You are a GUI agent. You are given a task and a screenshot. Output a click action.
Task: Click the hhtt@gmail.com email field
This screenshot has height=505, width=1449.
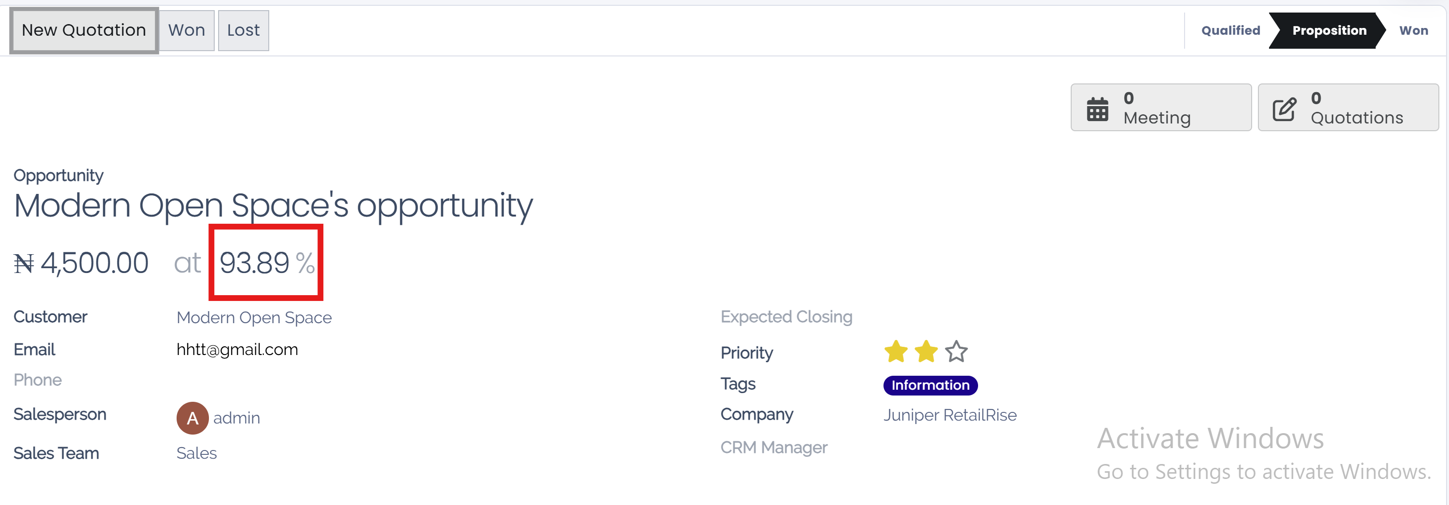[x=237, y=350]
